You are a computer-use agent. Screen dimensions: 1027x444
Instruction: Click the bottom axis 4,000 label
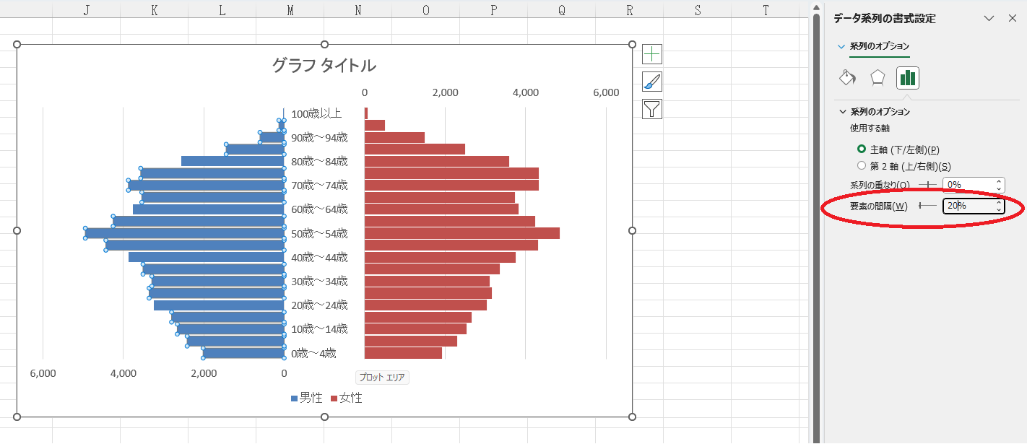(123, 373)
